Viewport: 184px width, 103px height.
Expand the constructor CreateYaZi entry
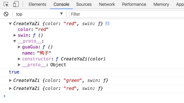click(x=19, y=59)
